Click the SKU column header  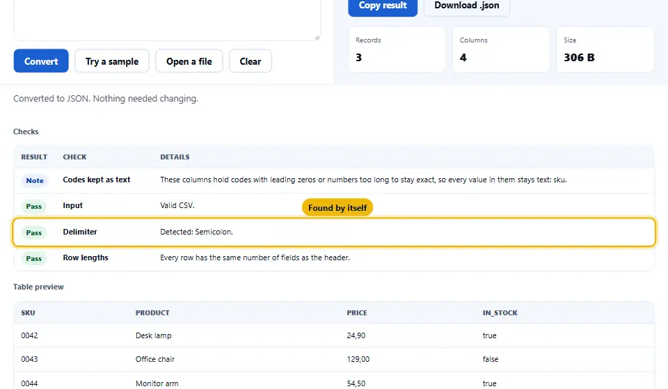[28, 312]
